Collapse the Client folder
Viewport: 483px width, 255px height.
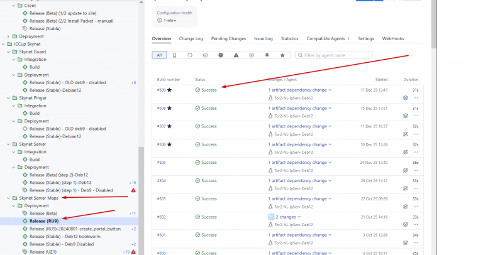[x=14, y=6]
